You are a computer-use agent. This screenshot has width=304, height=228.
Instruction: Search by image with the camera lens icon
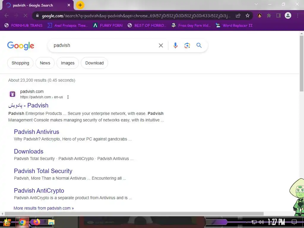pos(187,45)
